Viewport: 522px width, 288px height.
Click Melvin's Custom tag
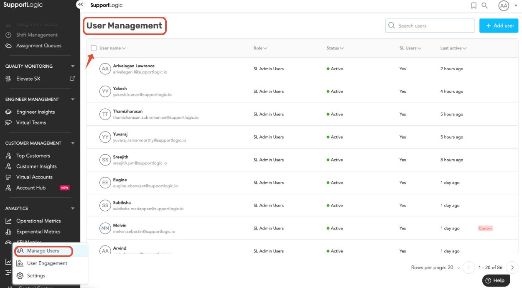(486, 228)
